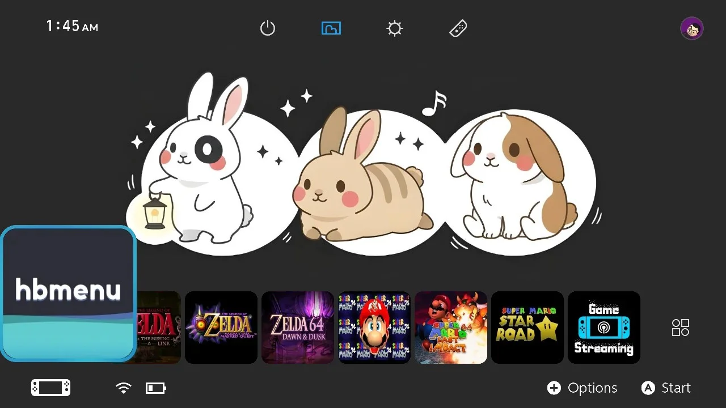Open the user profile avatar

tap(692, 28)
